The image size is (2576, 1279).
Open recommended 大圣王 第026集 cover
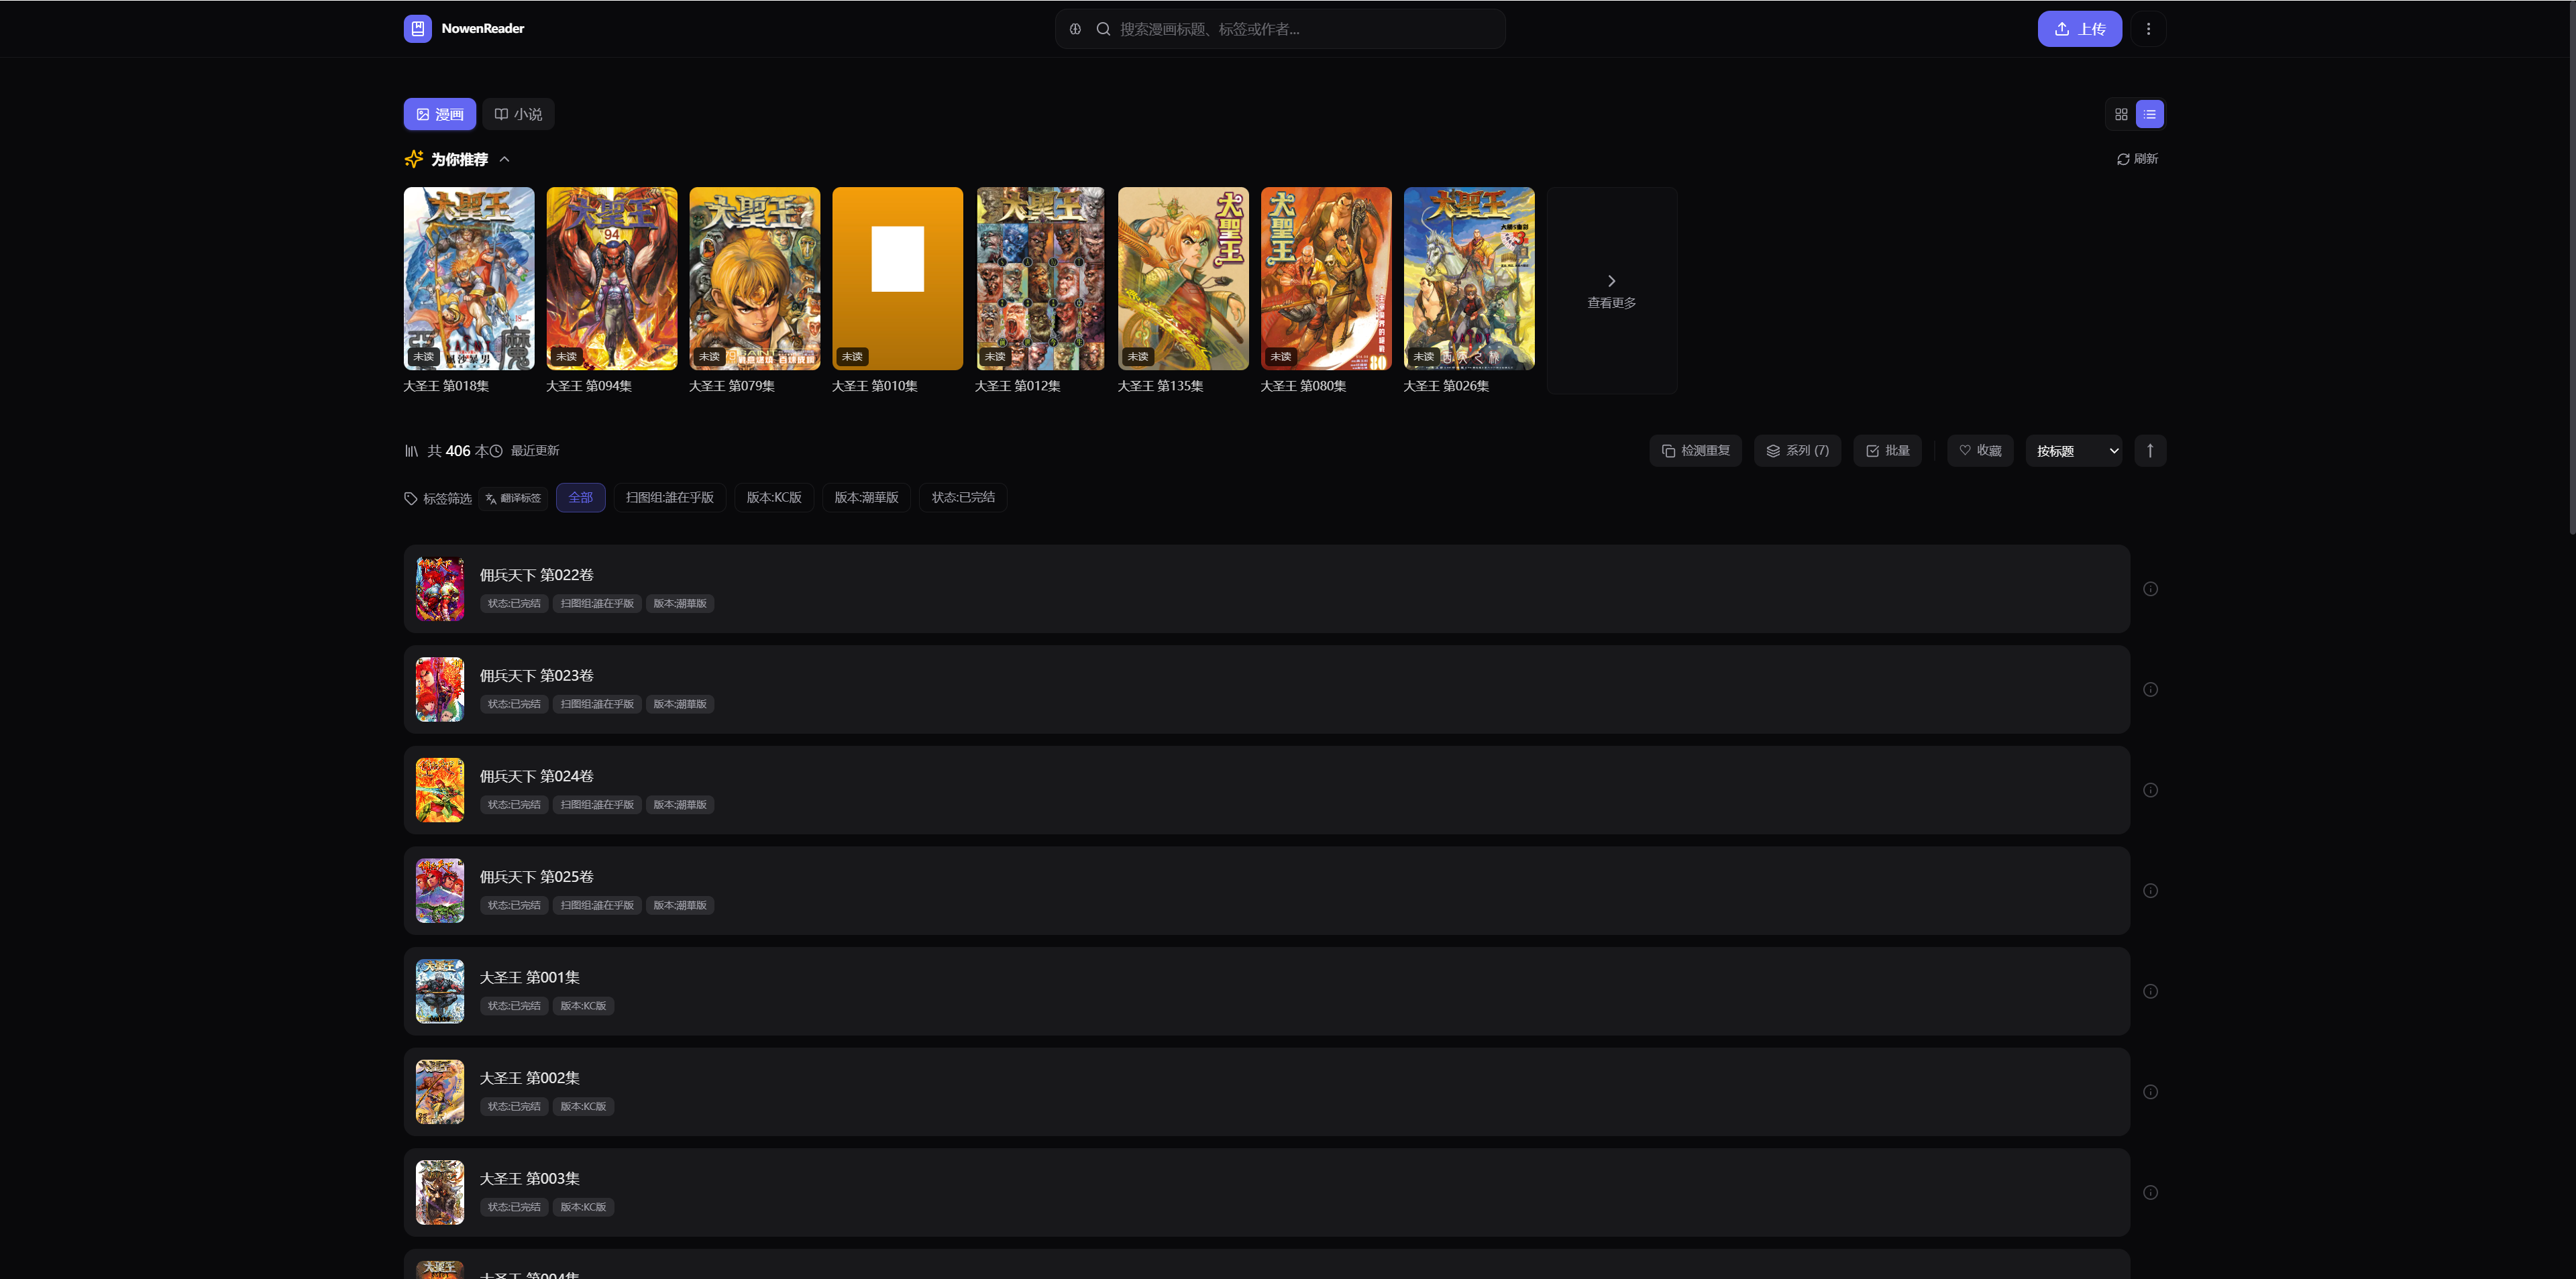pos(1469,278)
